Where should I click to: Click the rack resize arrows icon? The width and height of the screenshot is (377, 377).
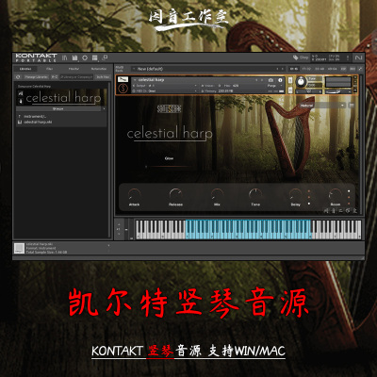360,69
